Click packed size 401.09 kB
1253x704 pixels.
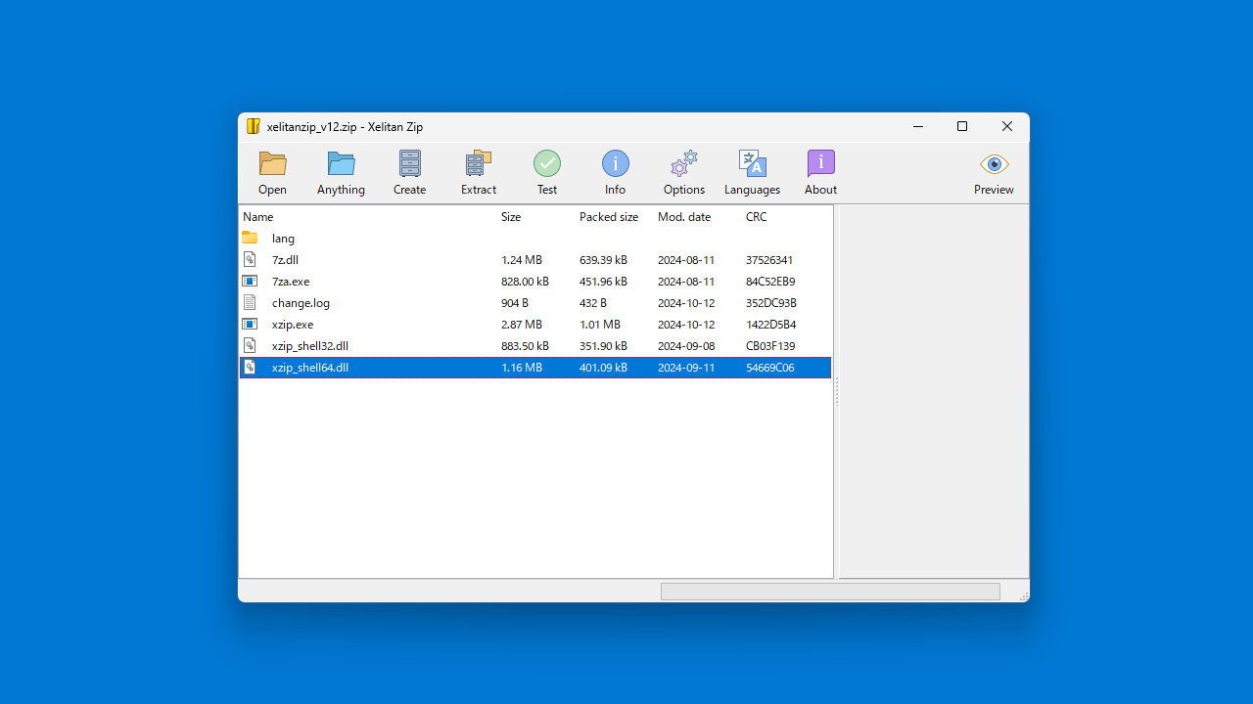pos(603,368)
